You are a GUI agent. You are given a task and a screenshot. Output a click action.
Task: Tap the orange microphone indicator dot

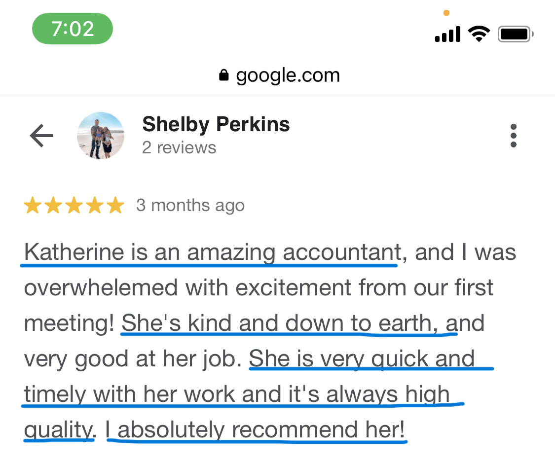[446, 13]
